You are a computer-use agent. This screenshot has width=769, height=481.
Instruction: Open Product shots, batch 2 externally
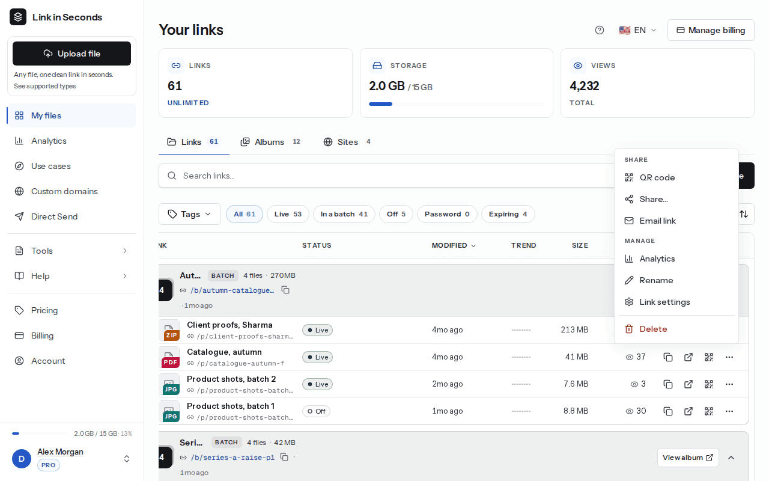[x=688, y=384]
